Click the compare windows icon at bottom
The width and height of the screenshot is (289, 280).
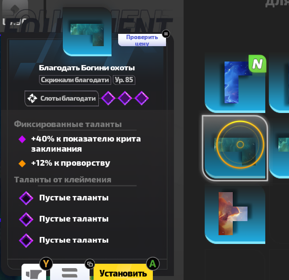(x=90, y=264)
